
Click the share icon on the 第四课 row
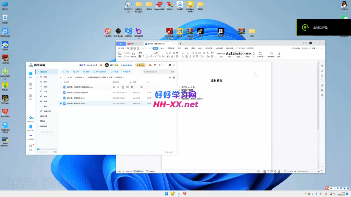point(113,87)
